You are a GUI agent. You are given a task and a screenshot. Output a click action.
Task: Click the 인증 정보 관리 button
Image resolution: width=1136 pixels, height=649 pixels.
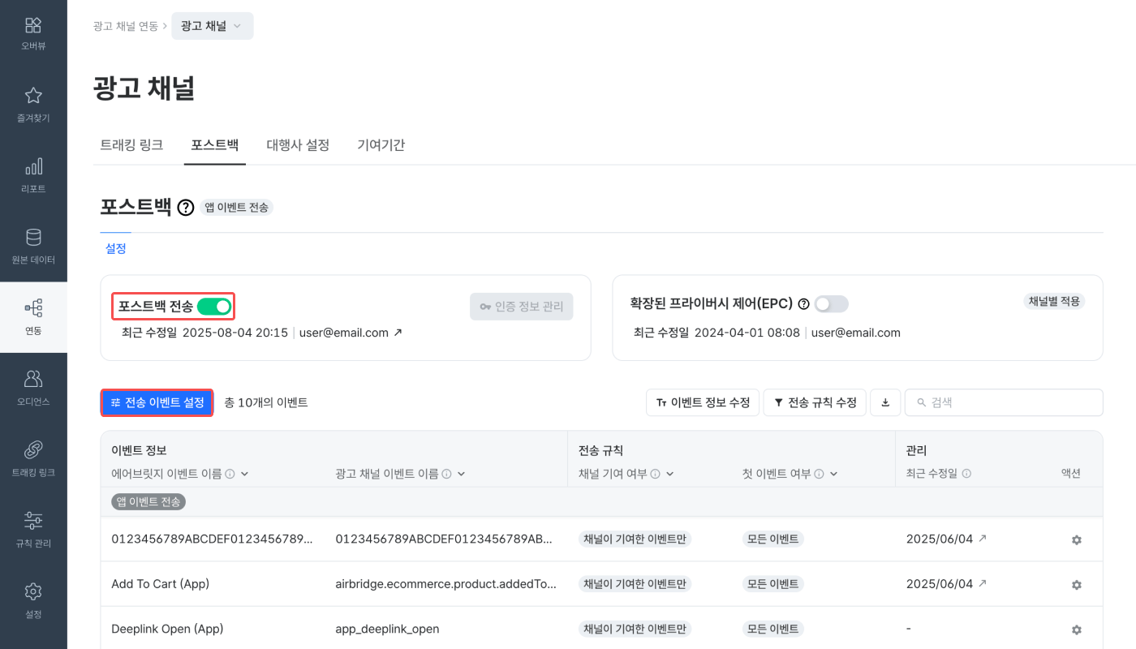pyautogui.click(x=522, y=307)
